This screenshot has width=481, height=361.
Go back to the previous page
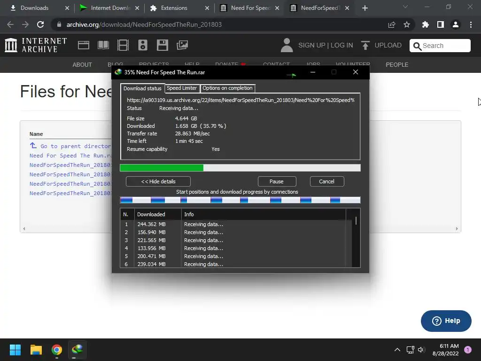point(10,24)
